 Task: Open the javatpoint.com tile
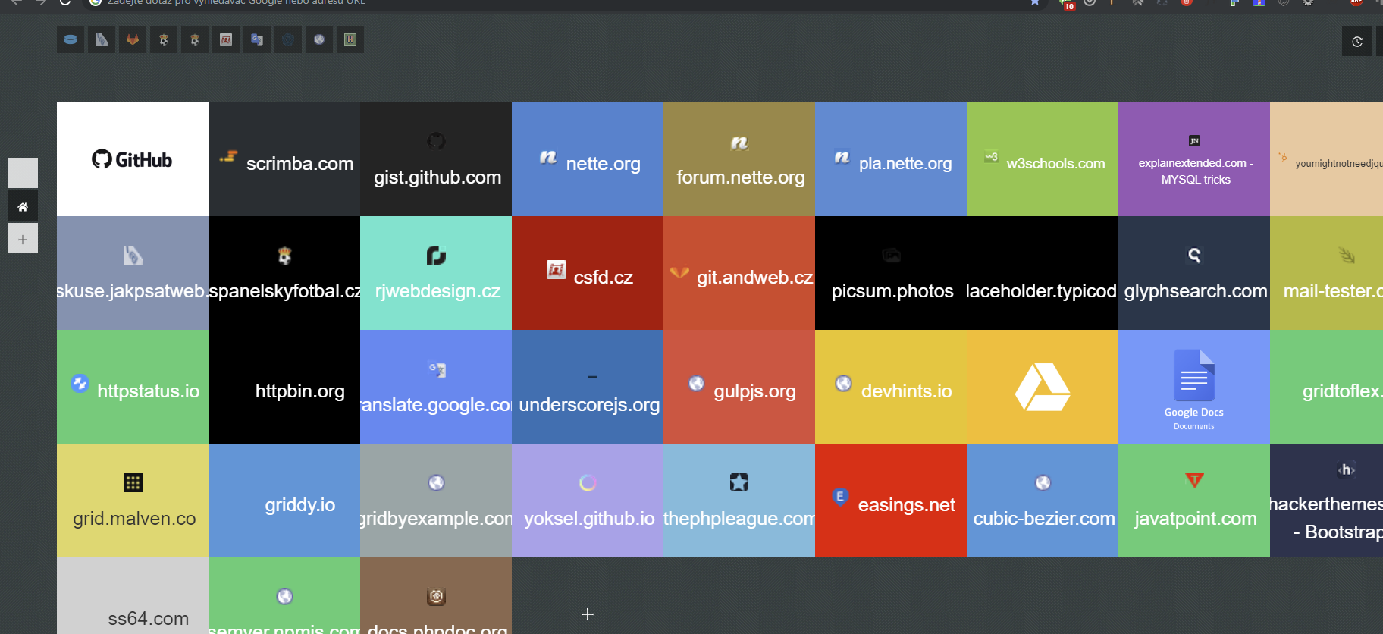click(1194, 501)
